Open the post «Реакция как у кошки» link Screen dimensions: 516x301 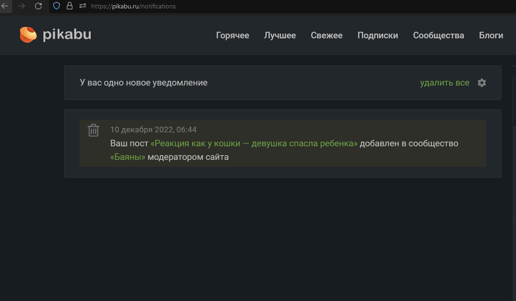point(254,143)
